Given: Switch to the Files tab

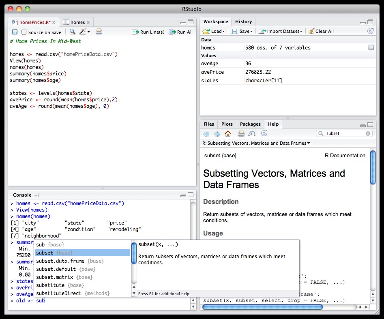Looking at the screenshot, I should pyautogui.click(x=209, y=124).
